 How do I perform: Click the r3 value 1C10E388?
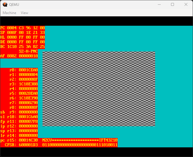[28, 84]
